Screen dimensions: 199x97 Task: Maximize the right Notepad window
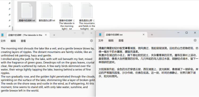point(186,33)
